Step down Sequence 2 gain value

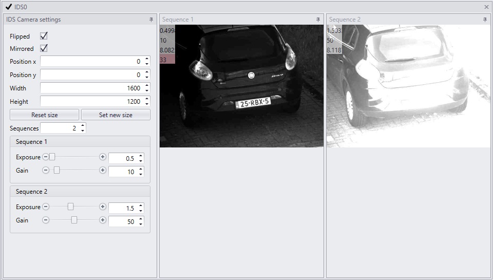click(141, 224)
